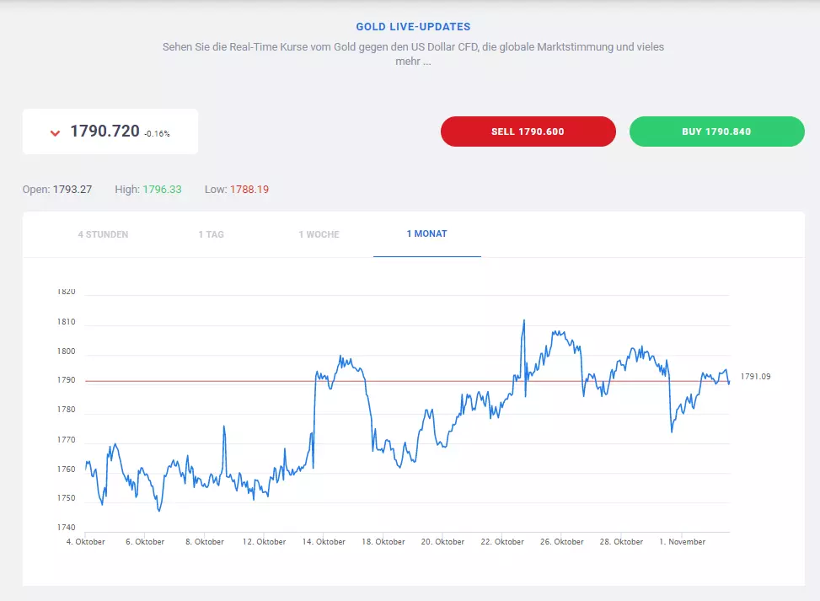Click the 26. Oktober axis label
The height and width of the screenshot is (601, 820).
tap(561, 542)
